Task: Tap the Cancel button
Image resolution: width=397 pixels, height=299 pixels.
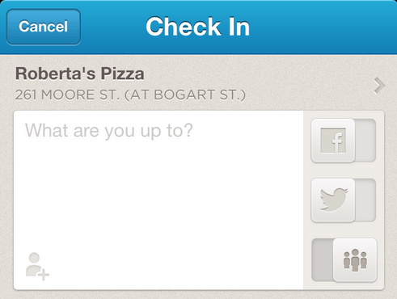Action: pyautogui.click(x=44, y=27)
